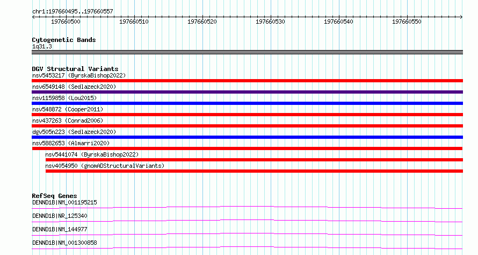Click the DGV Structural Variants track heading
Screen dimensions: 478x255
click(x=75, y=69)
